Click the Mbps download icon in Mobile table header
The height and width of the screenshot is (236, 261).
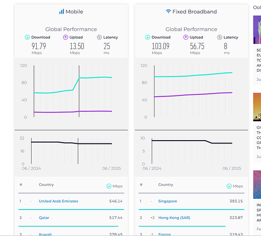pos(109,186)
